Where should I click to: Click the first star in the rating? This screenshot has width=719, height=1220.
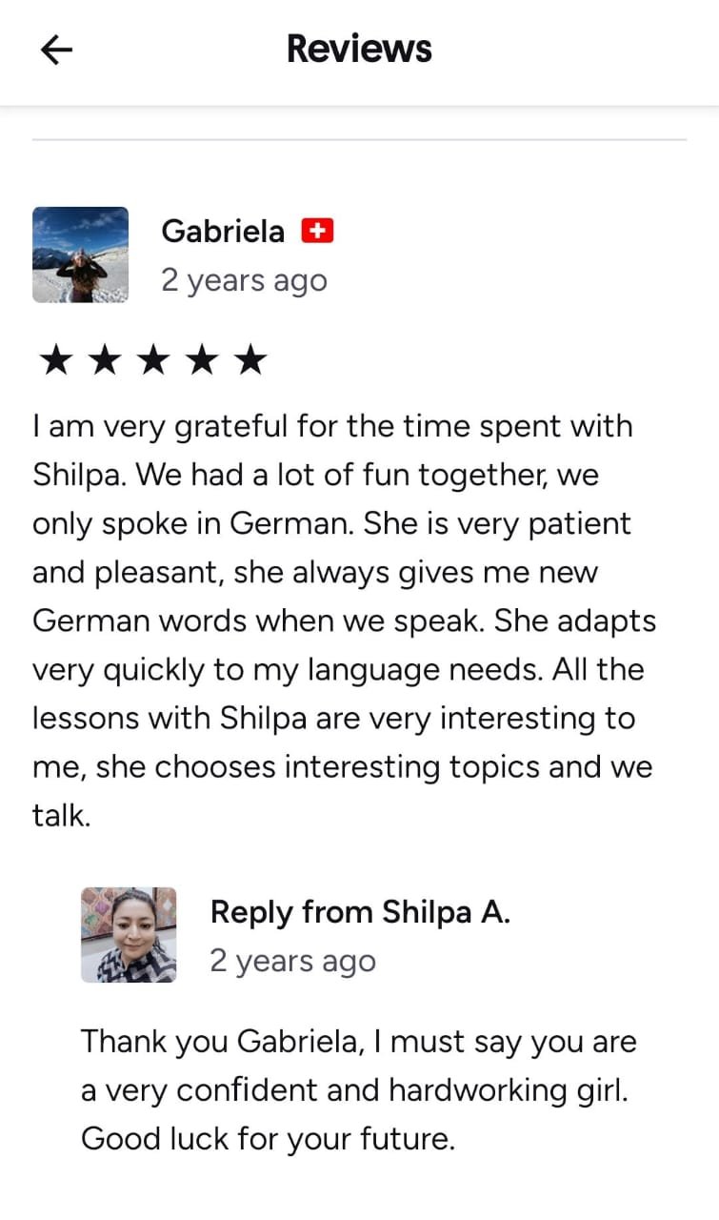pos(56,361)
